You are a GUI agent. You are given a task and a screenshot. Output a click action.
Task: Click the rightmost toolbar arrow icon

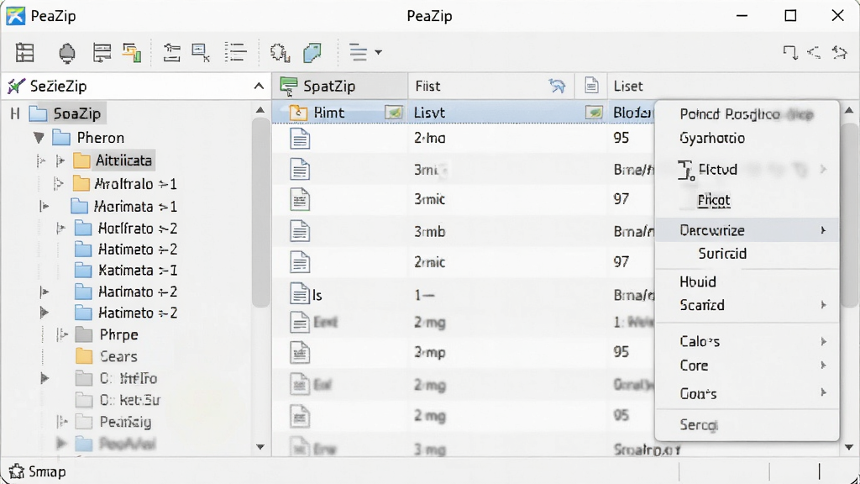[x=839, y=53]
